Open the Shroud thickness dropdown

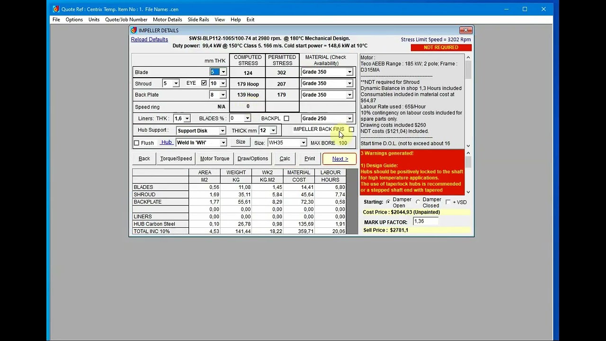176,83
